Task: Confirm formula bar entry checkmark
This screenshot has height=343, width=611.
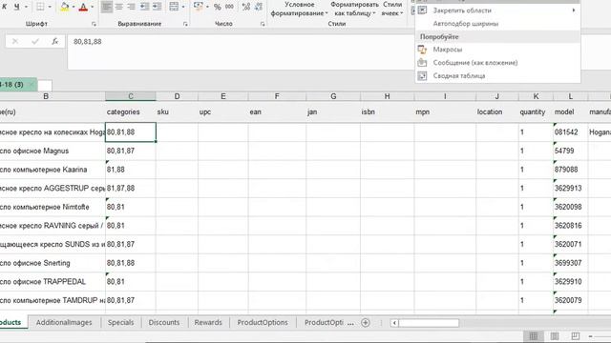Action: tap(35, 41)
